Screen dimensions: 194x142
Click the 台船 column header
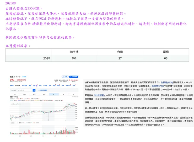click(120, 52)
